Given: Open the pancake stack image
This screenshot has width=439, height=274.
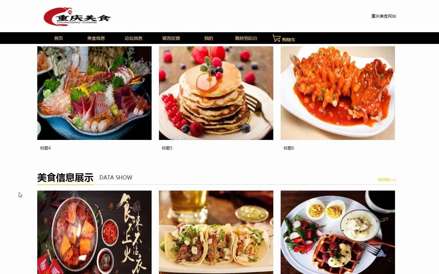Looking at the screenshot, I should (216, 93).
